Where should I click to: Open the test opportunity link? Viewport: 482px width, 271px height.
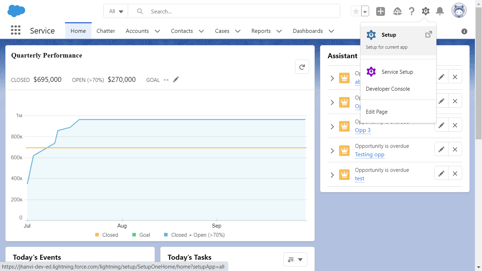coord(360,179)
